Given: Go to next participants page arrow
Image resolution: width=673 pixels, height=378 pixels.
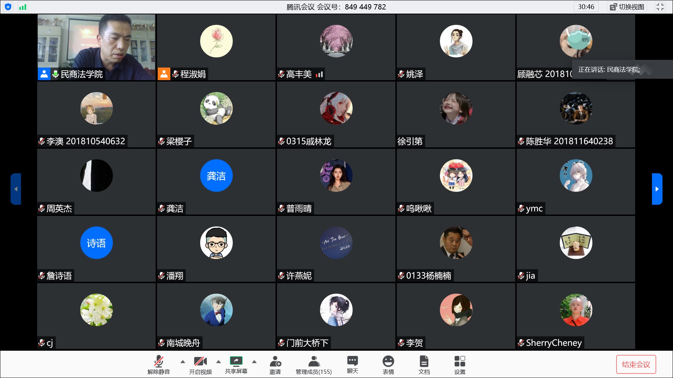Looking at the screenshot, I should tap(657, 189).
